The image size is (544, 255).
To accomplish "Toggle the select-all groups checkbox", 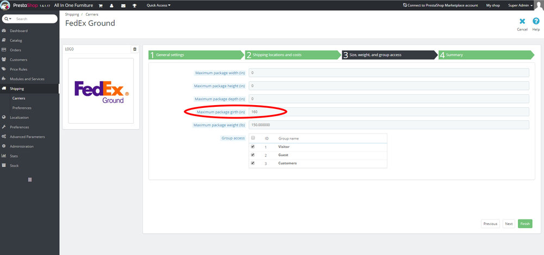I will (253, 137).
